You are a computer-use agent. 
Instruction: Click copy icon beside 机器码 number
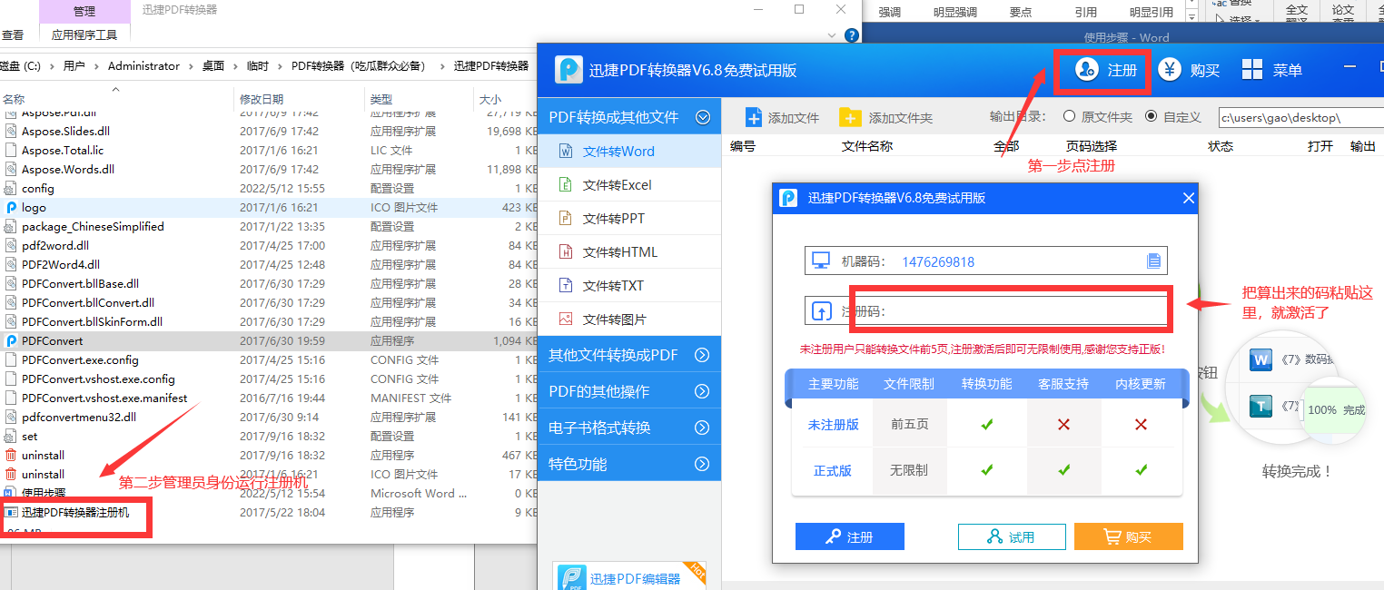coord(1153,261)
